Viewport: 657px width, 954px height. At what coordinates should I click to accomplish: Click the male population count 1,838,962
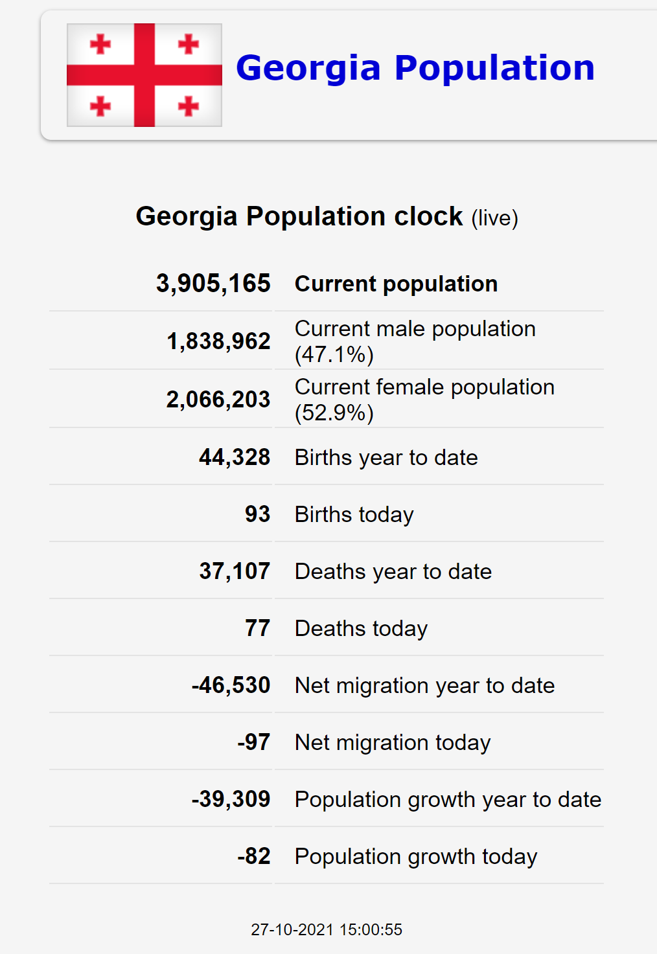218,341
